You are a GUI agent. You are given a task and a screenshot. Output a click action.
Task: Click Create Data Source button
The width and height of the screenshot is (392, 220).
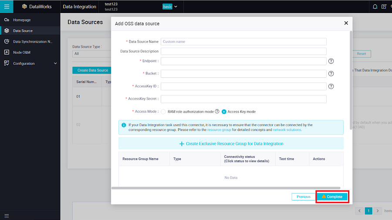coord(92,70)
